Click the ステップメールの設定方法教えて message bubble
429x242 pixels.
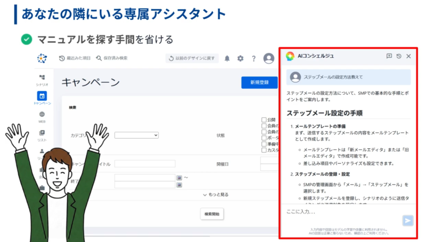pyautogui.click(x=349, y=77)
